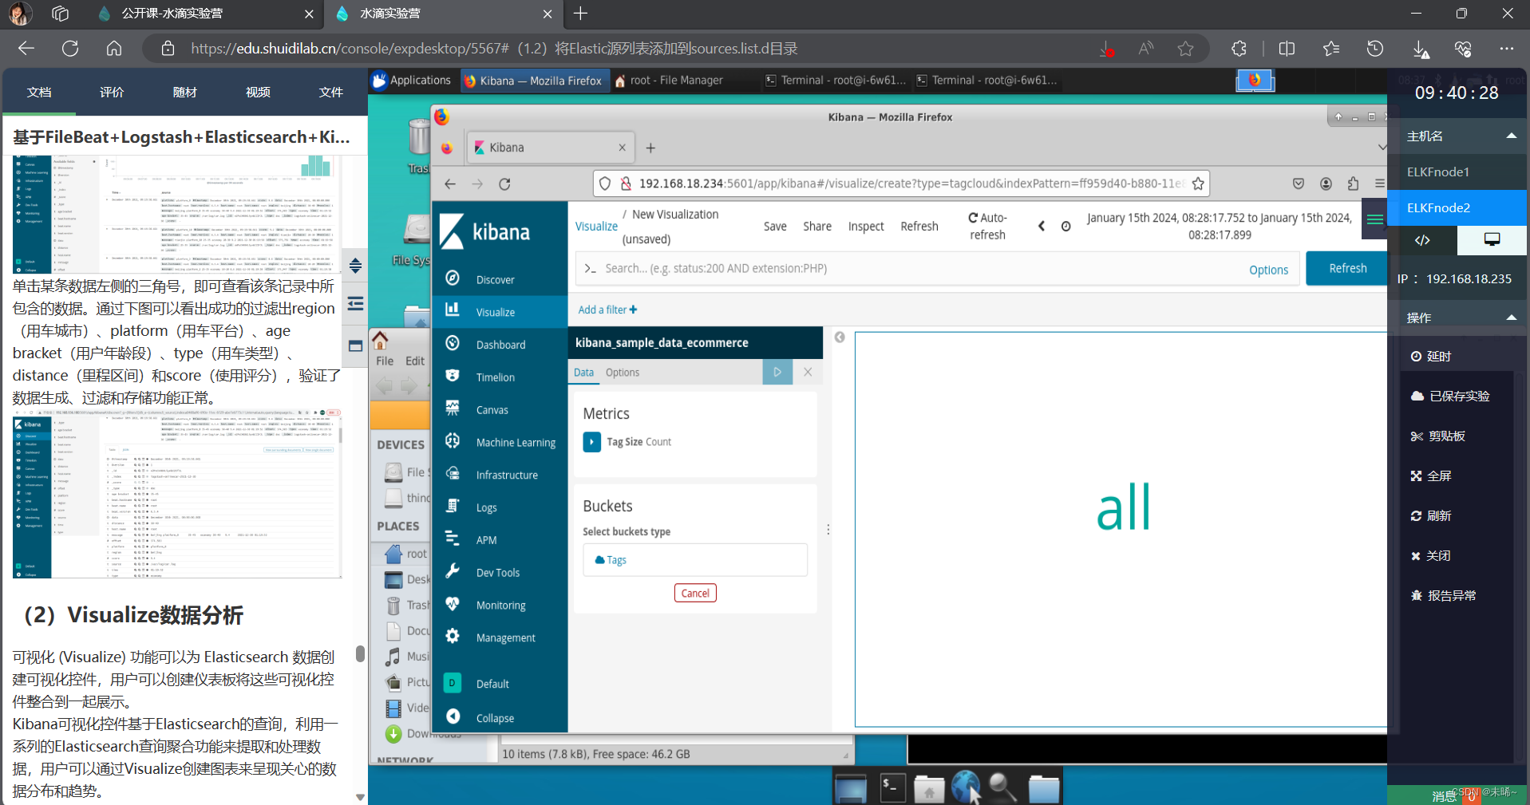Viewport: 1530px width, 805px height.
Task: Bookmark the Kibana page with star
Action: [1198, 184]
